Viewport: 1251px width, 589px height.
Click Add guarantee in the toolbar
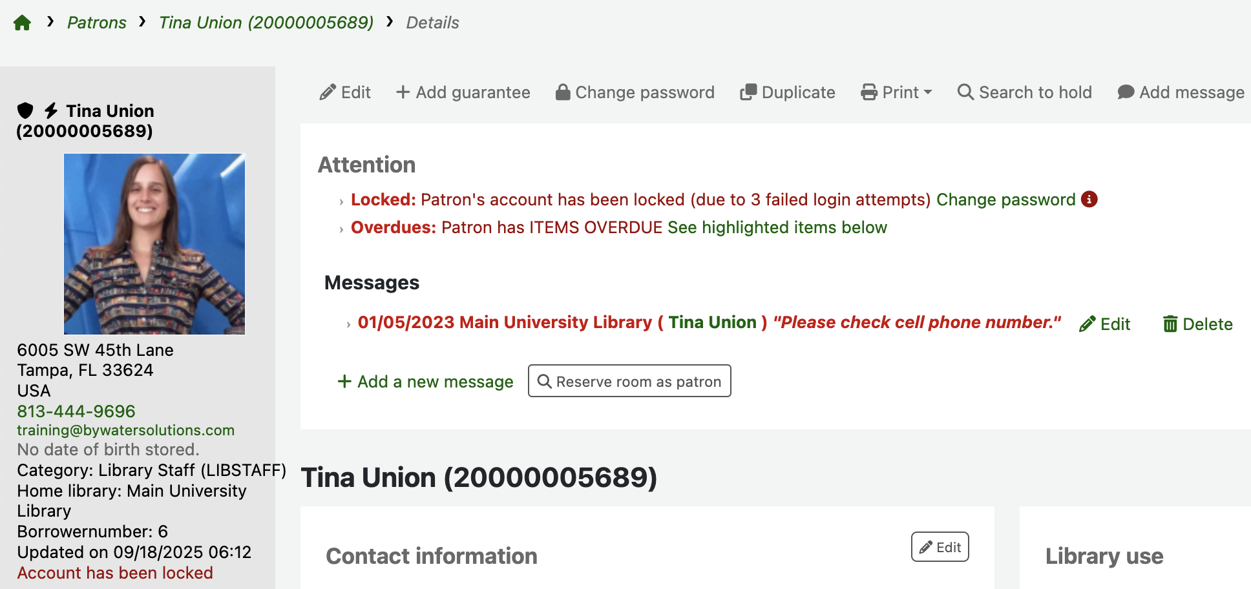[463, 92]
